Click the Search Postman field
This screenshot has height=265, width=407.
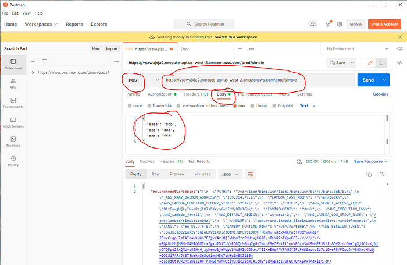tap(204, 24)
